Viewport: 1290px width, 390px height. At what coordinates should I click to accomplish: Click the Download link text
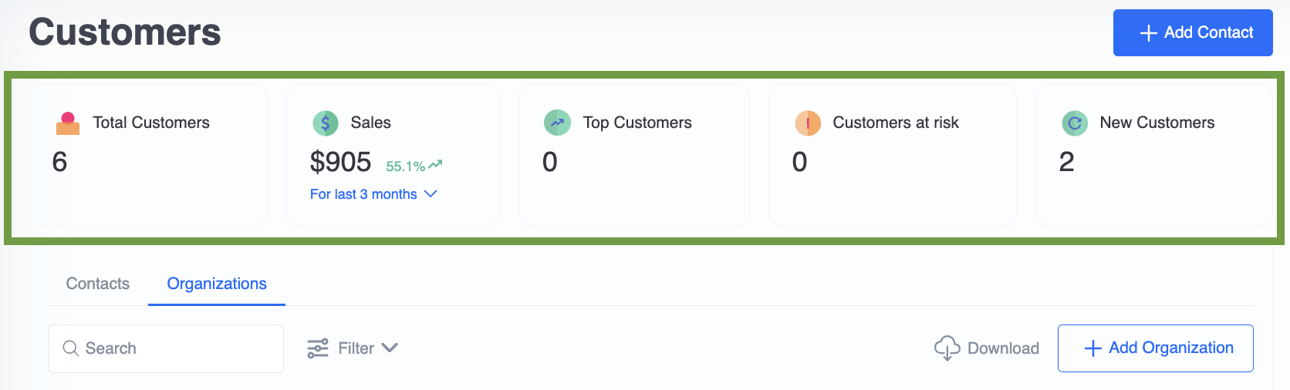[x=1003, y=348]
